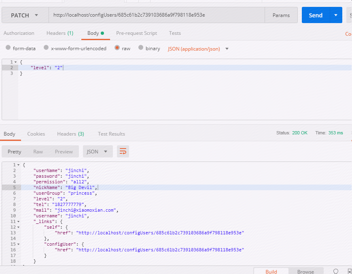Select the raw body radio button
The width and height of the screenshot is (352, 274).
click(117, 47)
